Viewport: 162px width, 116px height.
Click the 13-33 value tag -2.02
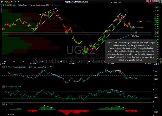(x=156, y=112)
